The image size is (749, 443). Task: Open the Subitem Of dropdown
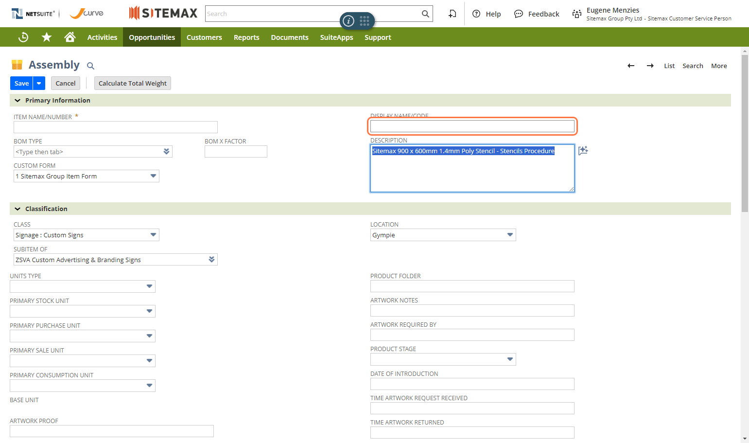pyautogui.click(x=211, y=260)
